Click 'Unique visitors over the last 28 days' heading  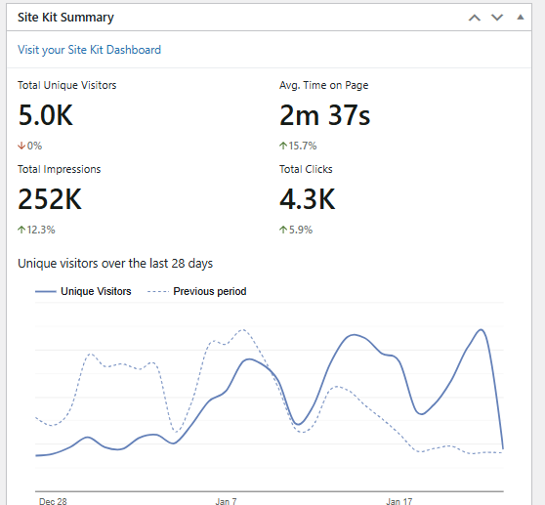115,264
